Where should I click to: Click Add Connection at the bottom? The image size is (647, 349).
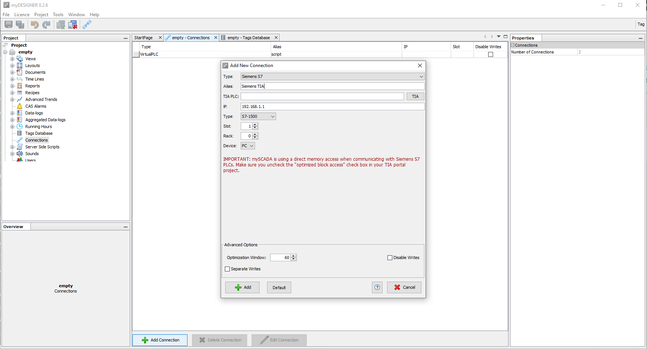click(x=160, y=340)
